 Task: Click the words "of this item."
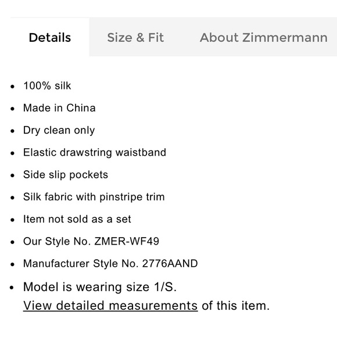click(x=235, y=306)
